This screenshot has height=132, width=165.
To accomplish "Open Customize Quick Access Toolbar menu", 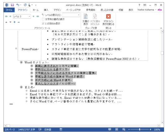I will tap(36, 5).
